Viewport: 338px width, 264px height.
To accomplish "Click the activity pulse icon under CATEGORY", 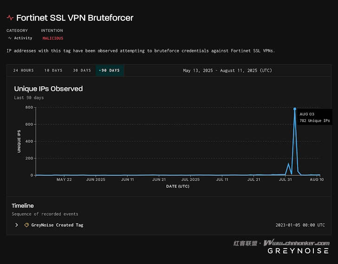I will [x=10, y=38].
